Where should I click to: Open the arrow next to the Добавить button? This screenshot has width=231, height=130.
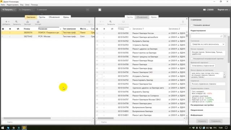9,22
